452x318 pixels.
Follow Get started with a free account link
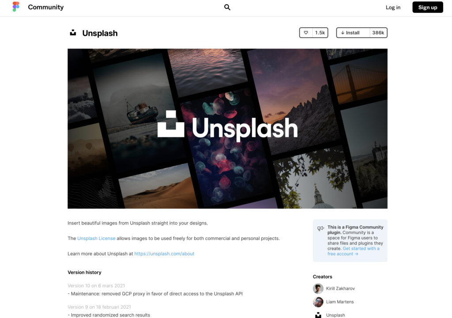[x=354, y=251]
